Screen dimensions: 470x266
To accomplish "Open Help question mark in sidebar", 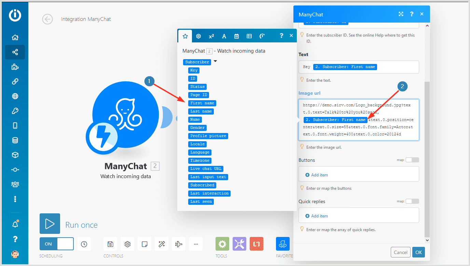I will [15, 239].
